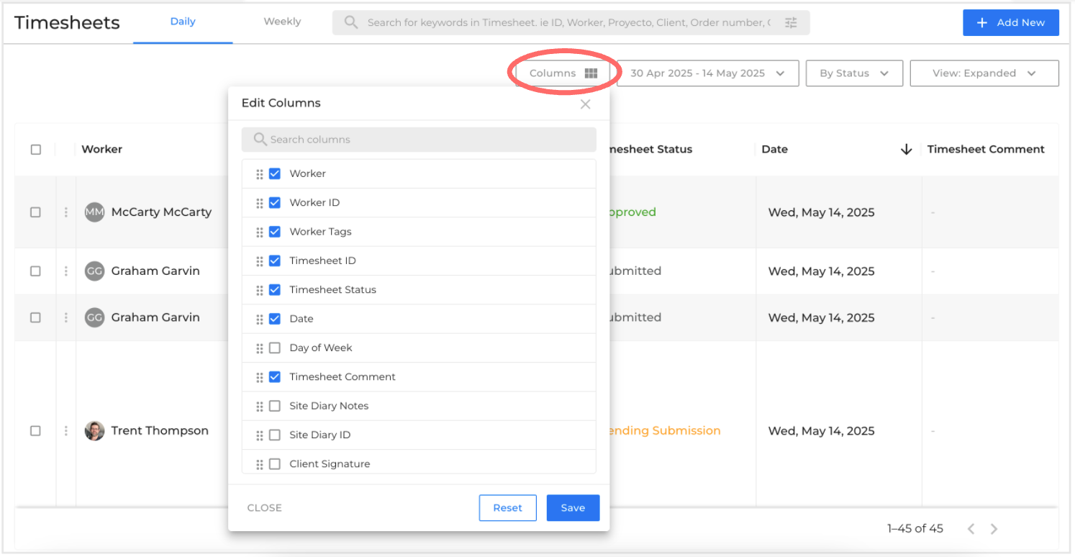Switch to the Daily tab
Image resolution: width=1075 pixels, height=557 pixels.
click(183, 22)
